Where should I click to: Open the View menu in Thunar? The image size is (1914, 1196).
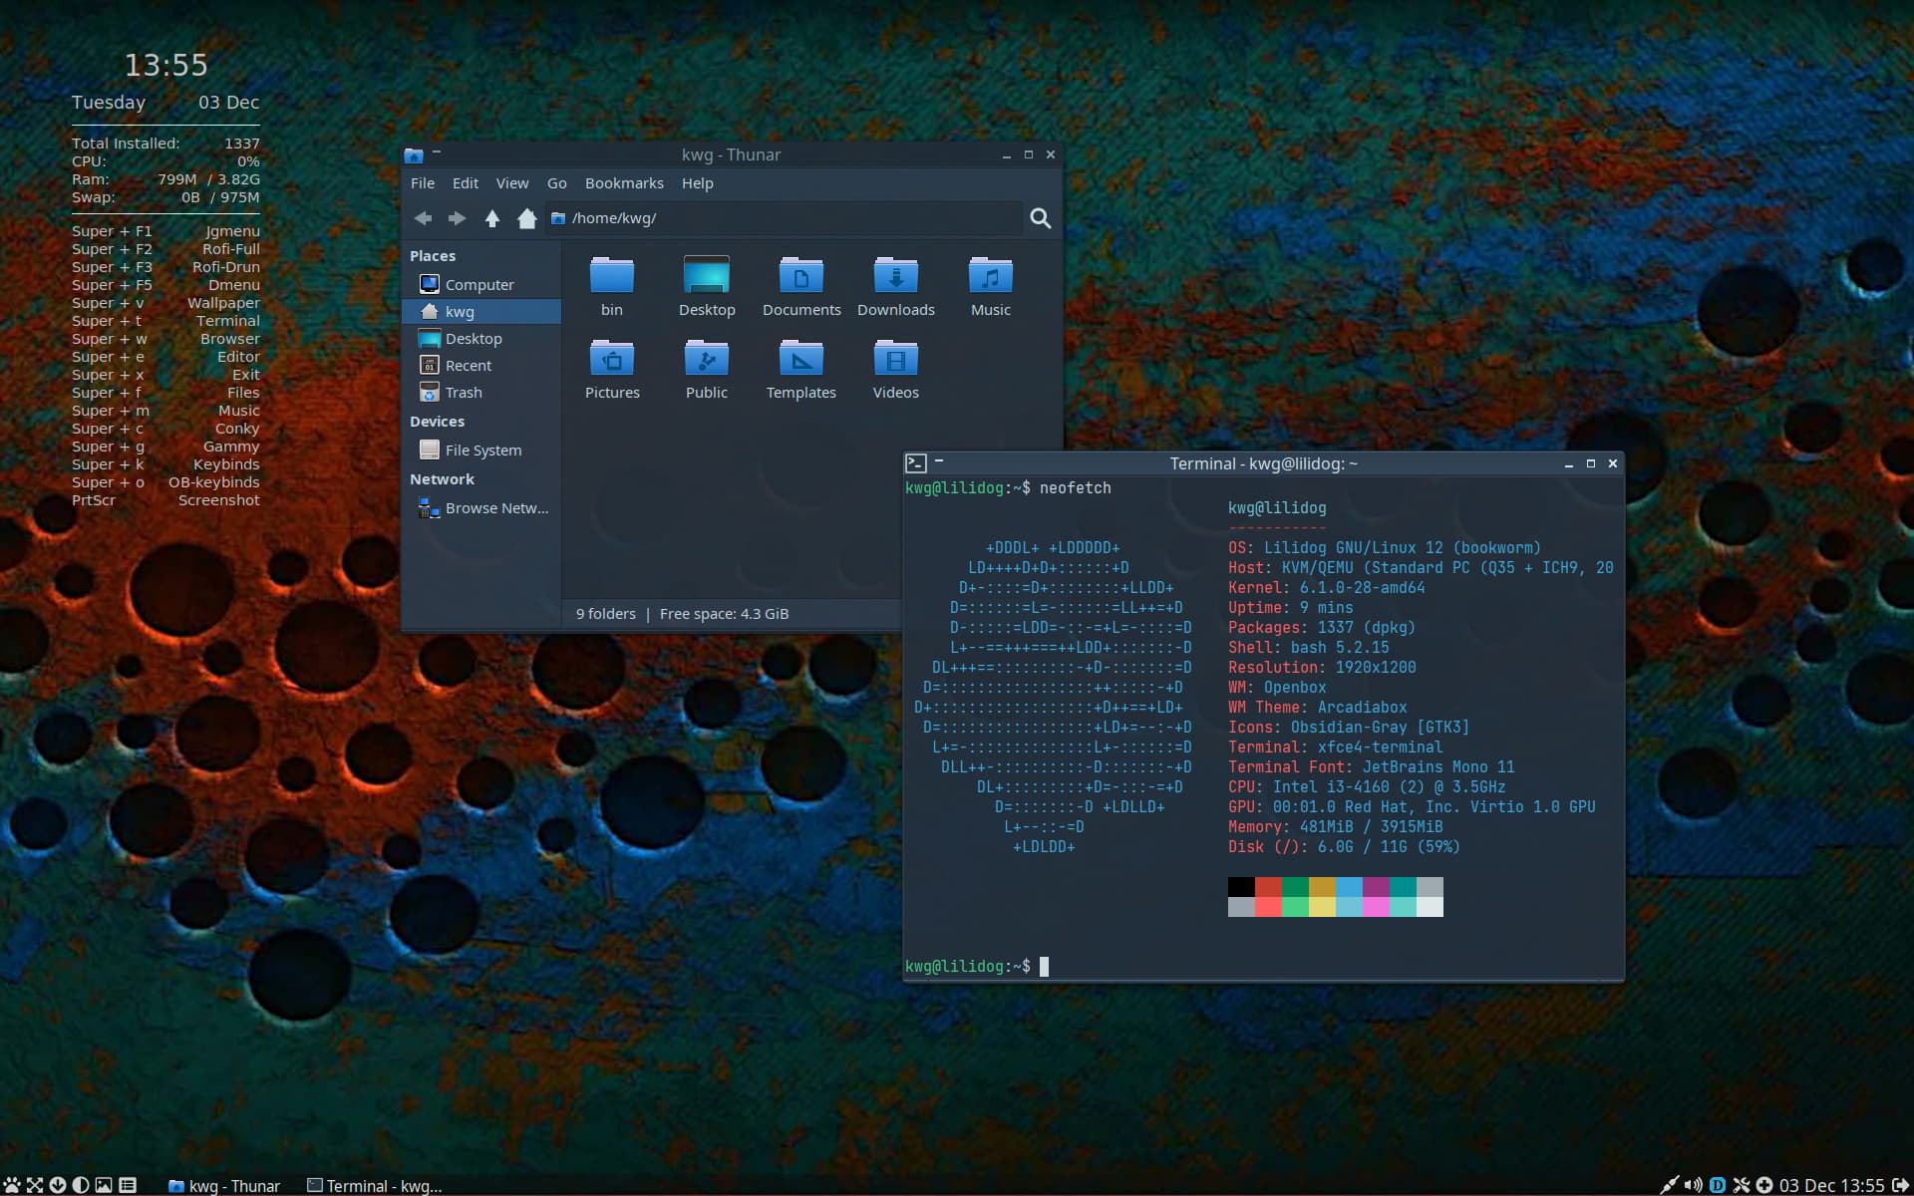(x=512, y=183)
